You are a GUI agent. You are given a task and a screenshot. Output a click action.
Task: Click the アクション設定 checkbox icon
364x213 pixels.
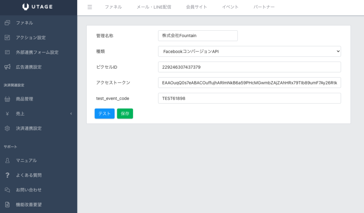pos(7,37)
